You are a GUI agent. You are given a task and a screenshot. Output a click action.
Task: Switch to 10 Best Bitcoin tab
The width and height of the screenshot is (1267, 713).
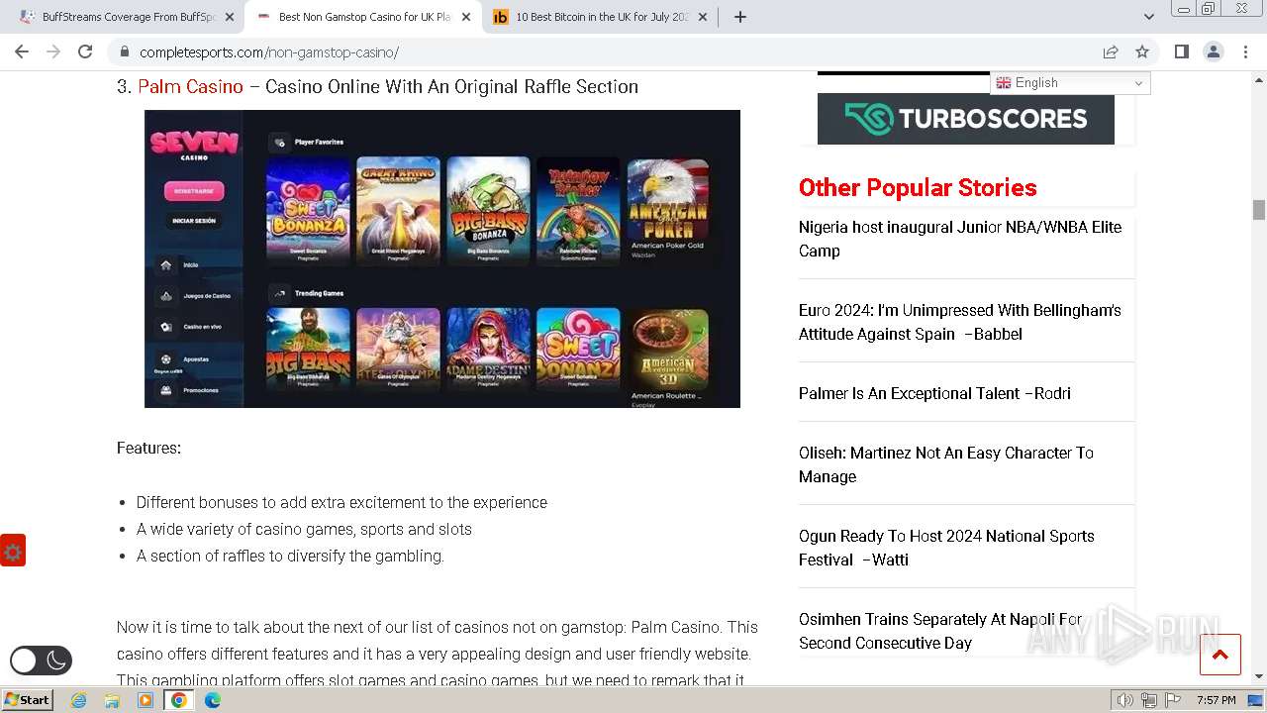coord(601,17)
